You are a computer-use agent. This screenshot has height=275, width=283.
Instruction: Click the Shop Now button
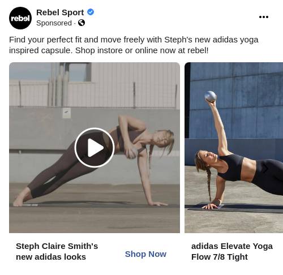(x=145, y=254)
